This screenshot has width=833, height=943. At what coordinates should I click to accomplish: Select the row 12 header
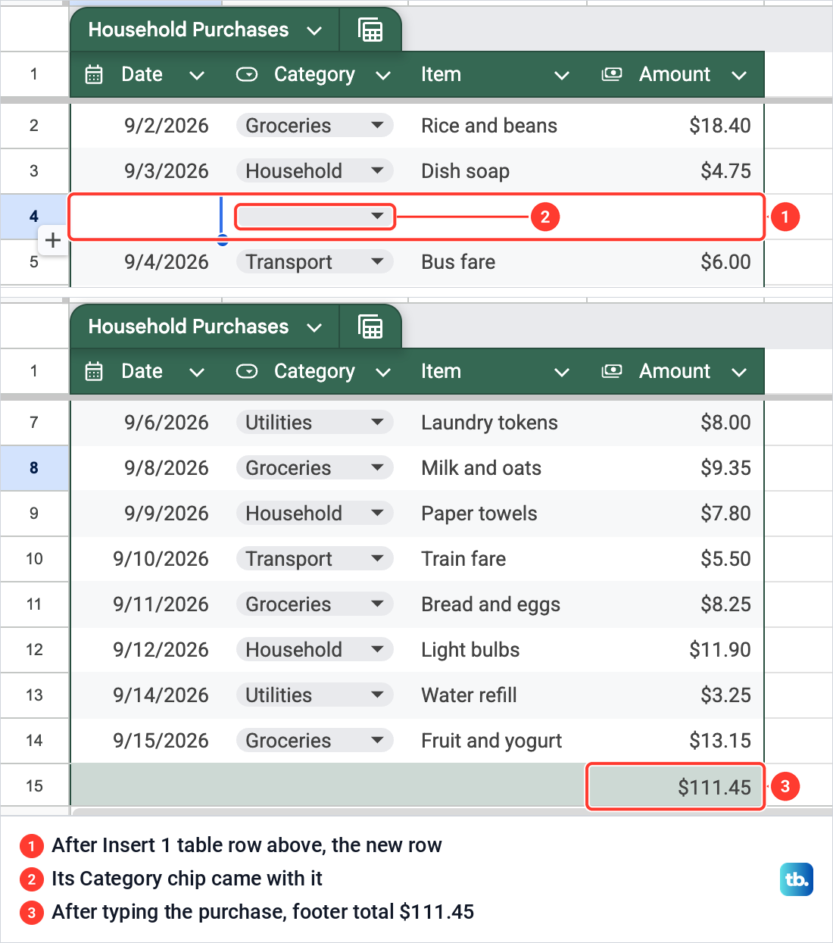[x=34, y=650]
